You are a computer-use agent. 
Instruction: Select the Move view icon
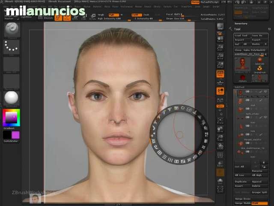(x=220, y=129)
